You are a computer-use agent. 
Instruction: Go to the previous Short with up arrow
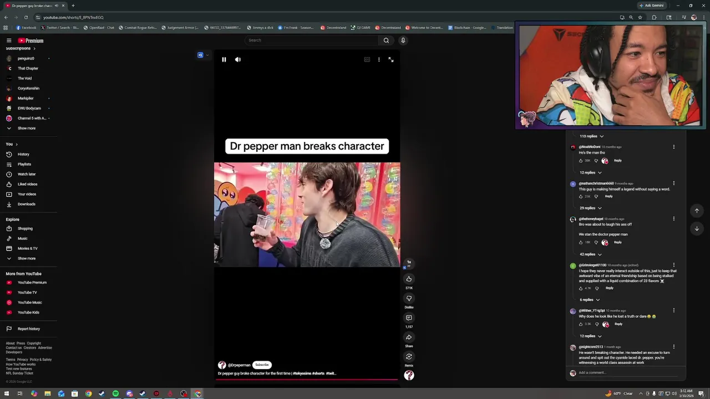click(697, 211)
